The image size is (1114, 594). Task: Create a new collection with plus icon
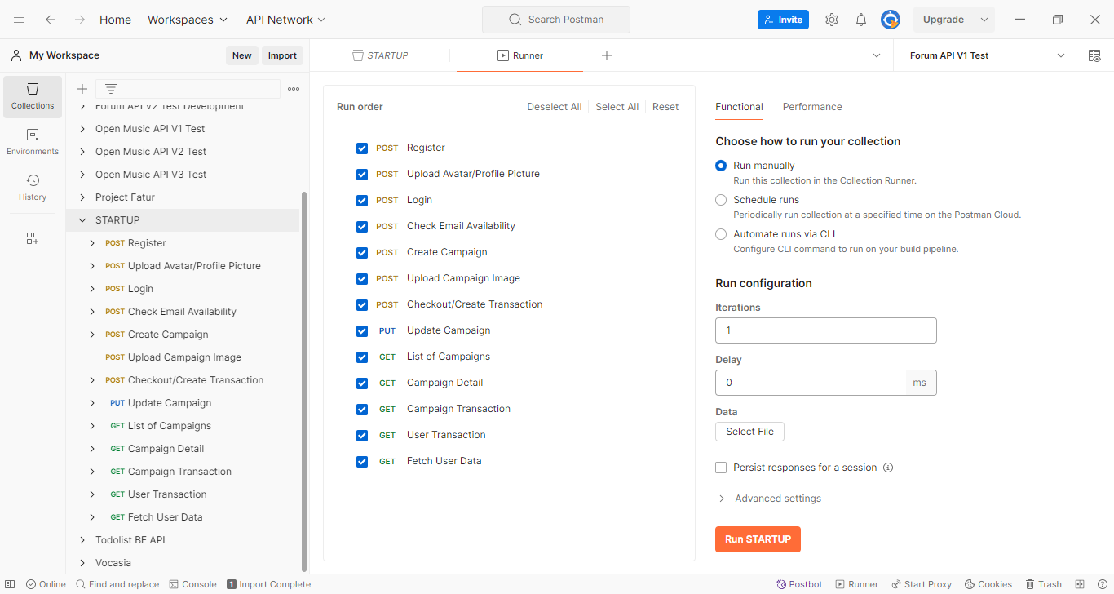pyautogui.click(x=82, y=89)
